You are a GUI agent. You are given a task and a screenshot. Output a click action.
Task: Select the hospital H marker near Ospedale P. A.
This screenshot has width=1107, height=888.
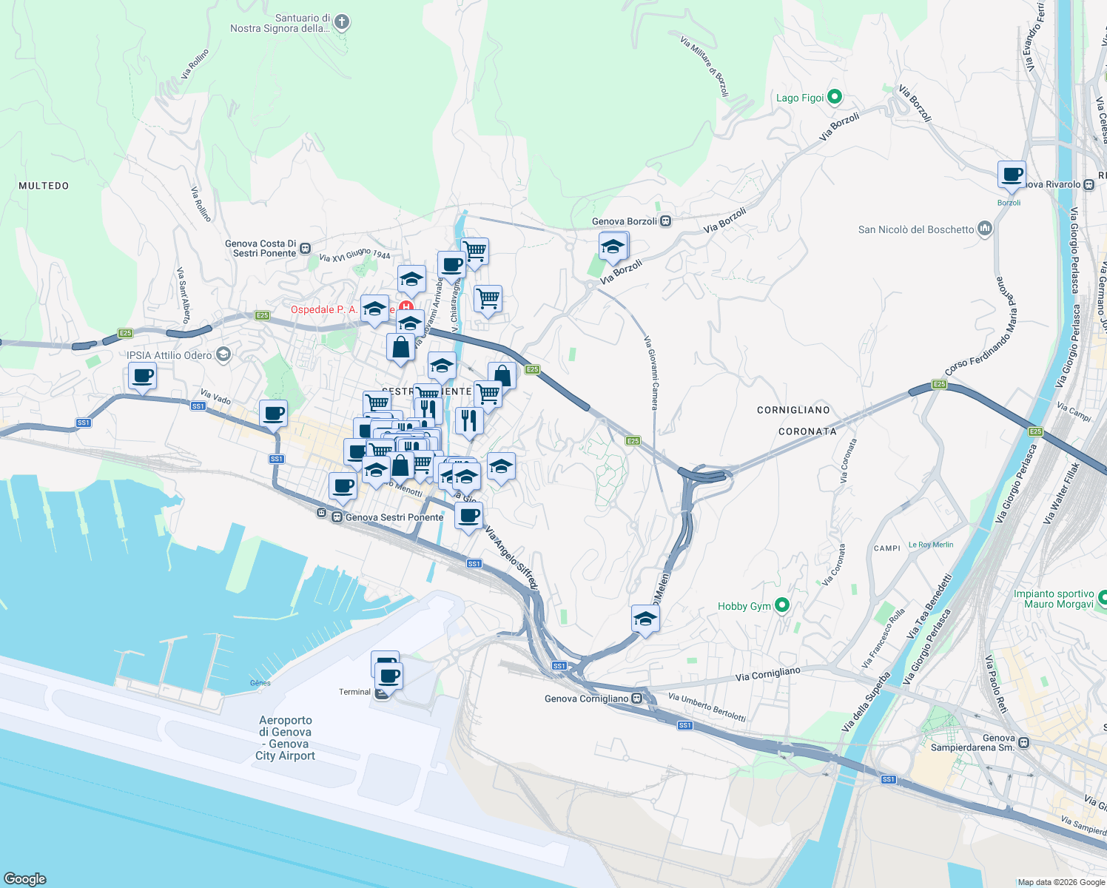[407, 305]
